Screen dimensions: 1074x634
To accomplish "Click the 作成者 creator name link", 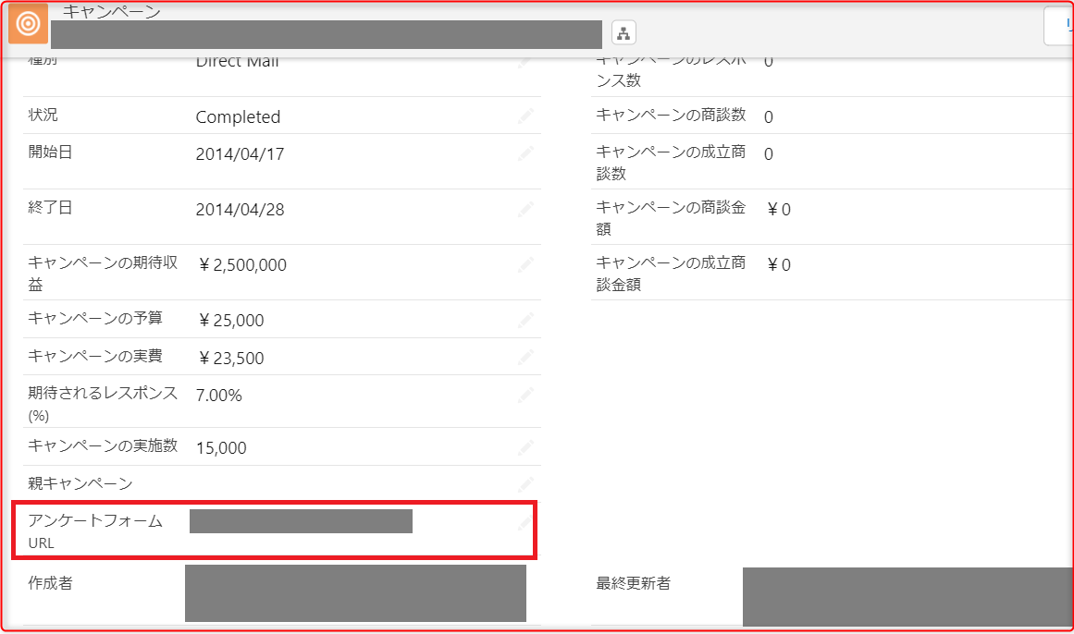I will pyautogui.click(x=355, y=592).
